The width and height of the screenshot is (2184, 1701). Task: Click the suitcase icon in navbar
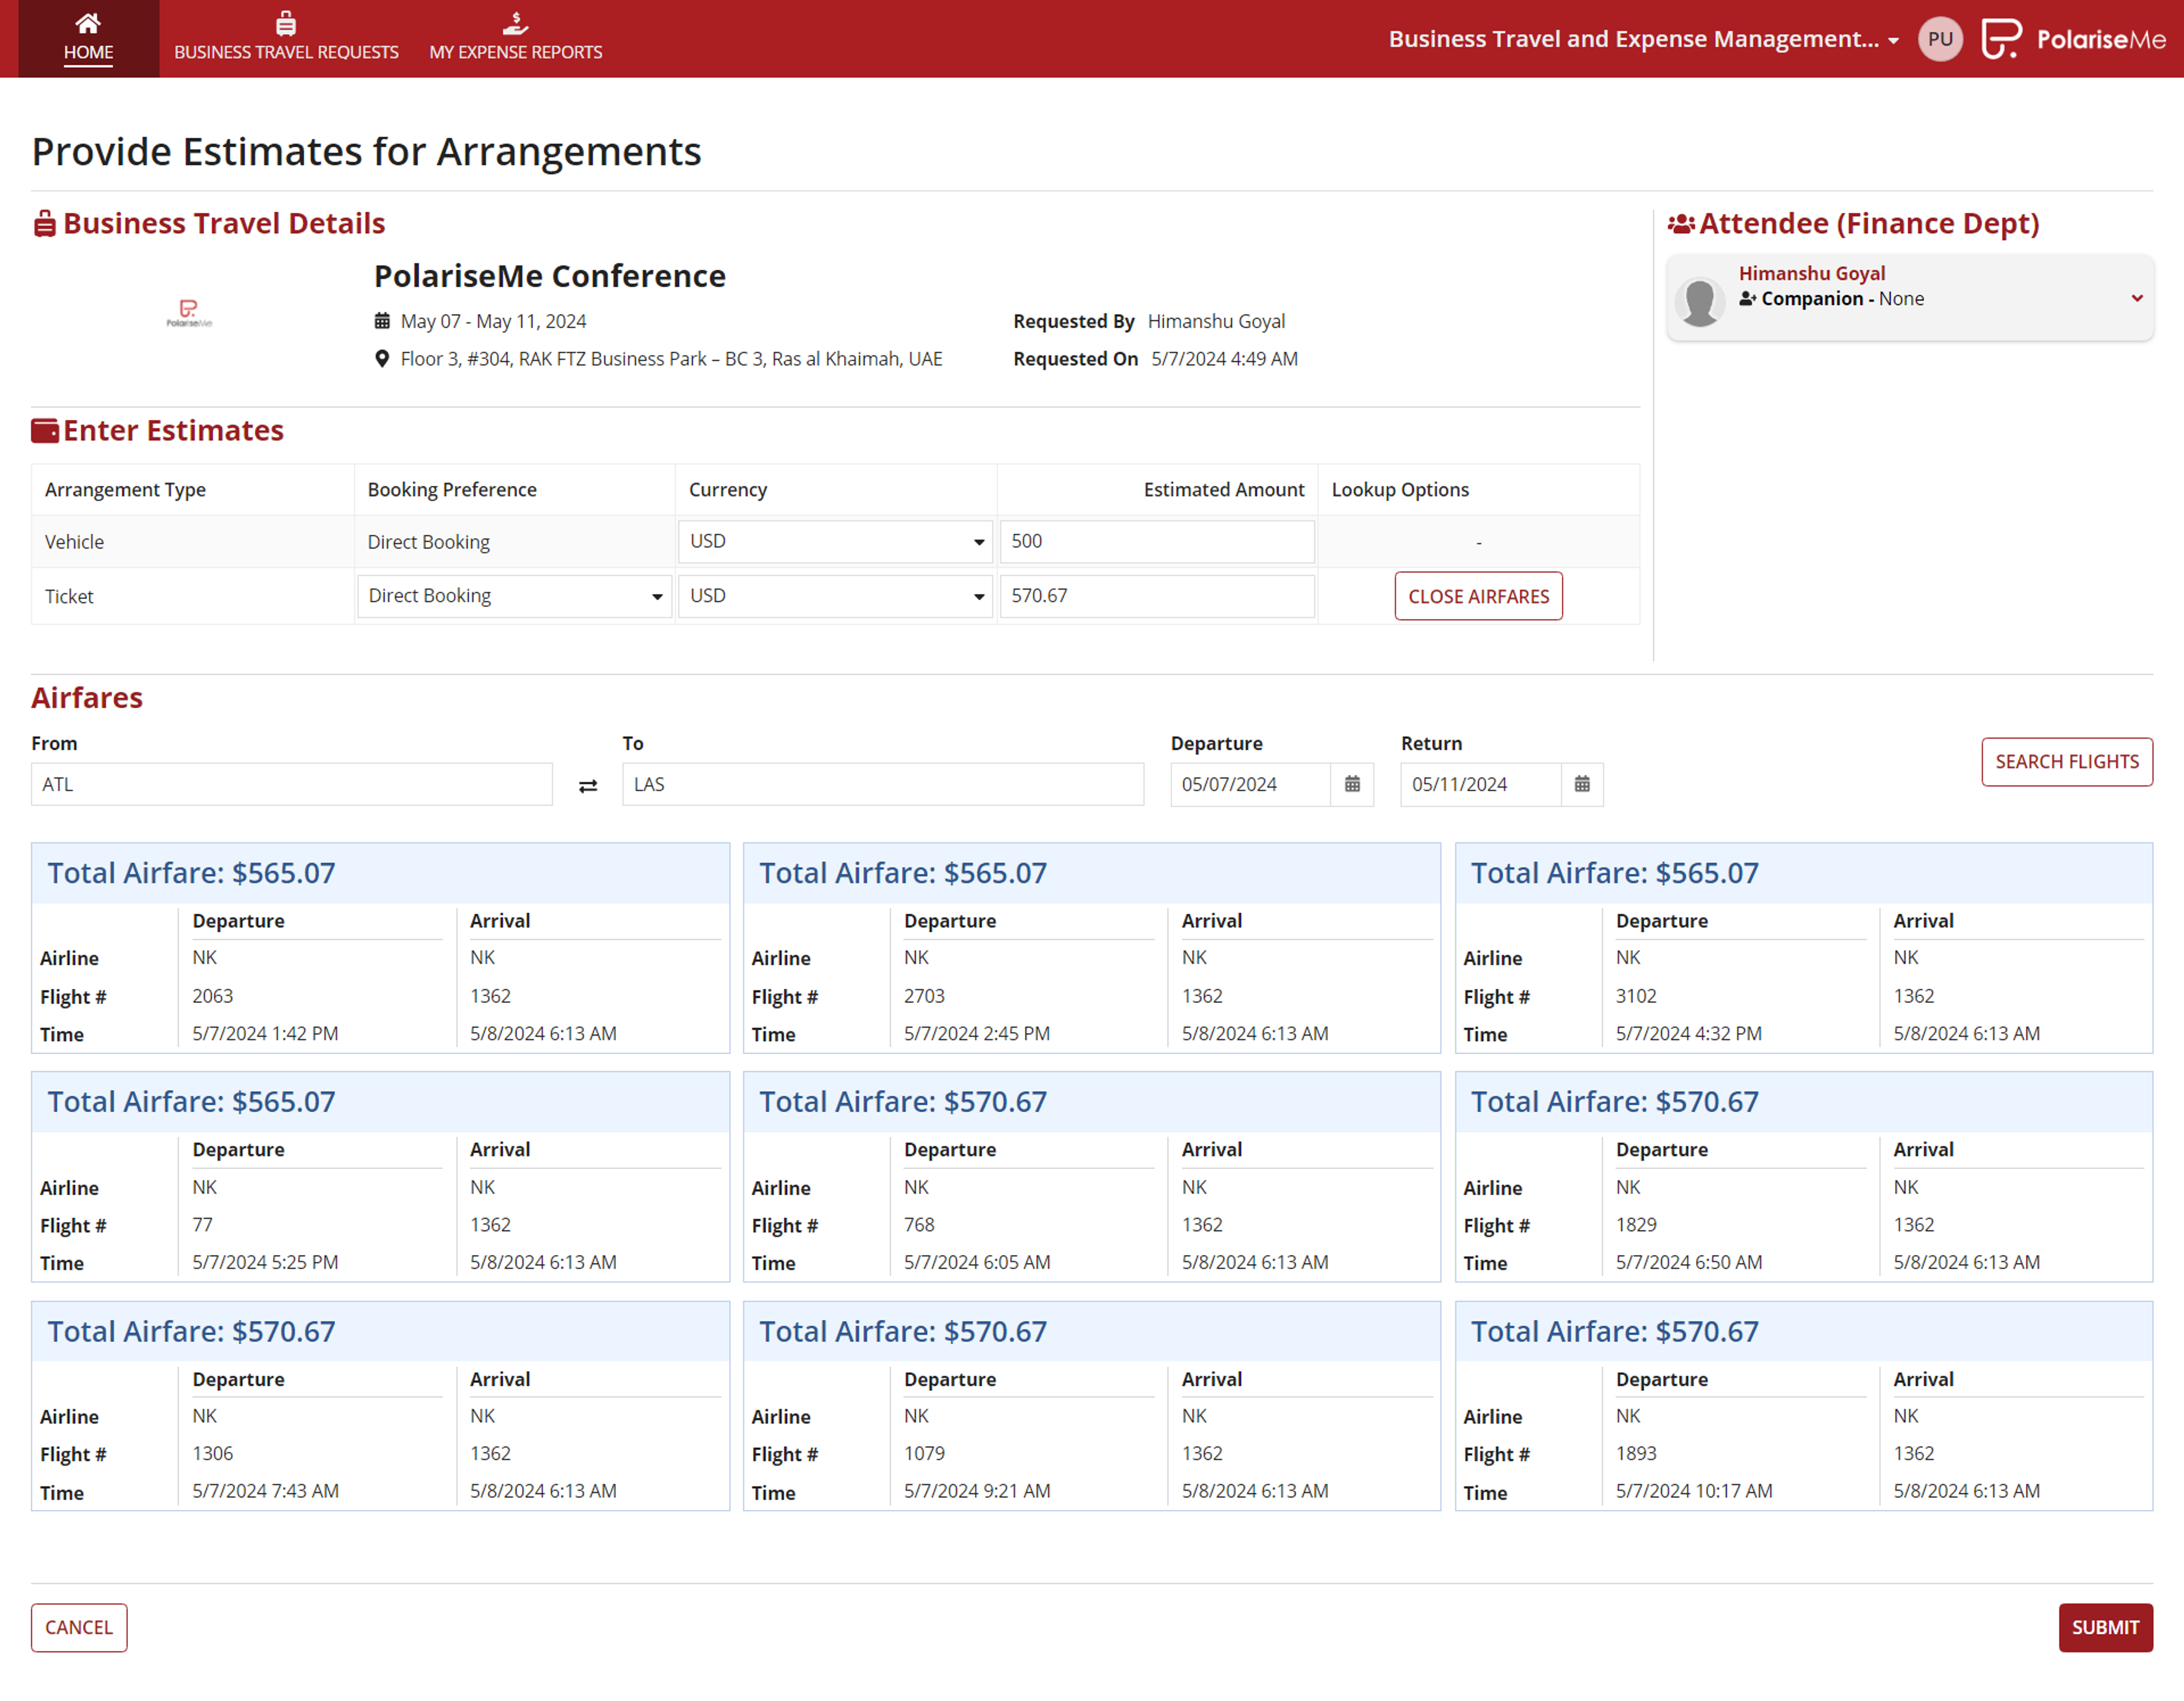tap(286, 23)
